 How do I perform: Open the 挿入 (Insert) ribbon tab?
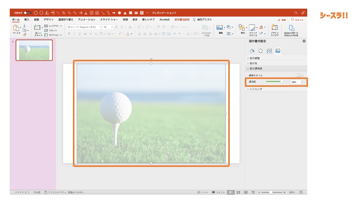(x=27, y=19)
